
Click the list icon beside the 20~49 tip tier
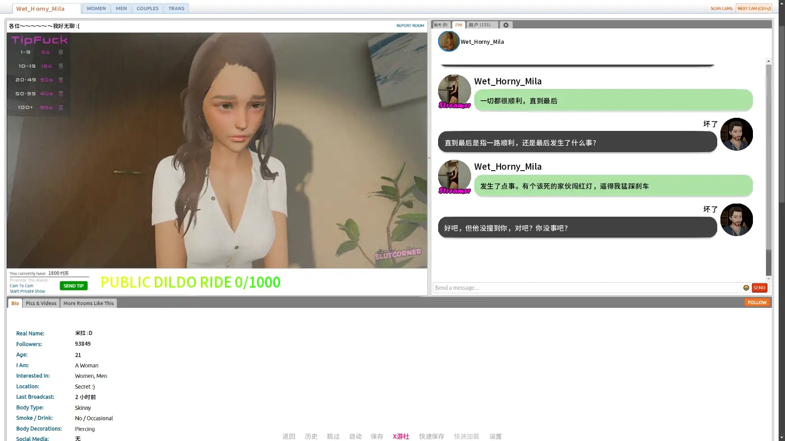point(61,80)
